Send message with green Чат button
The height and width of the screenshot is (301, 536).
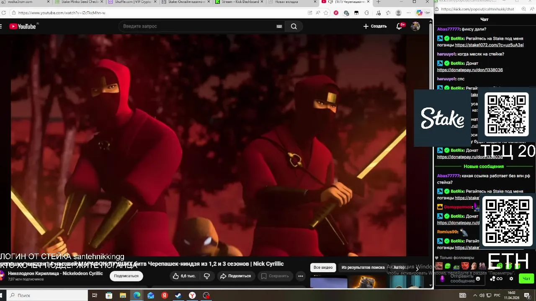pos(526,279)
